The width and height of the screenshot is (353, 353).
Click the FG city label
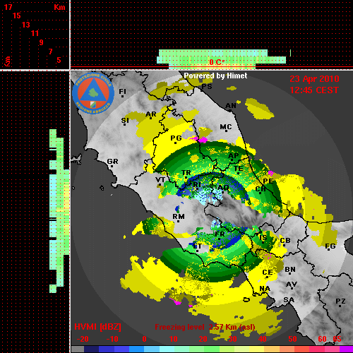click(330, 246)
